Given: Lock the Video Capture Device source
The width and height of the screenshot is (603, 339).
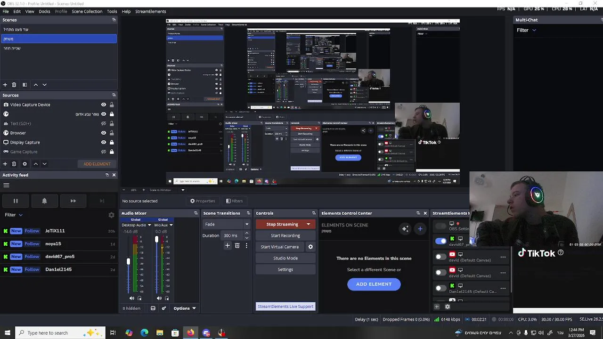Looking at the screenshot, I should (x=112, y=105).
